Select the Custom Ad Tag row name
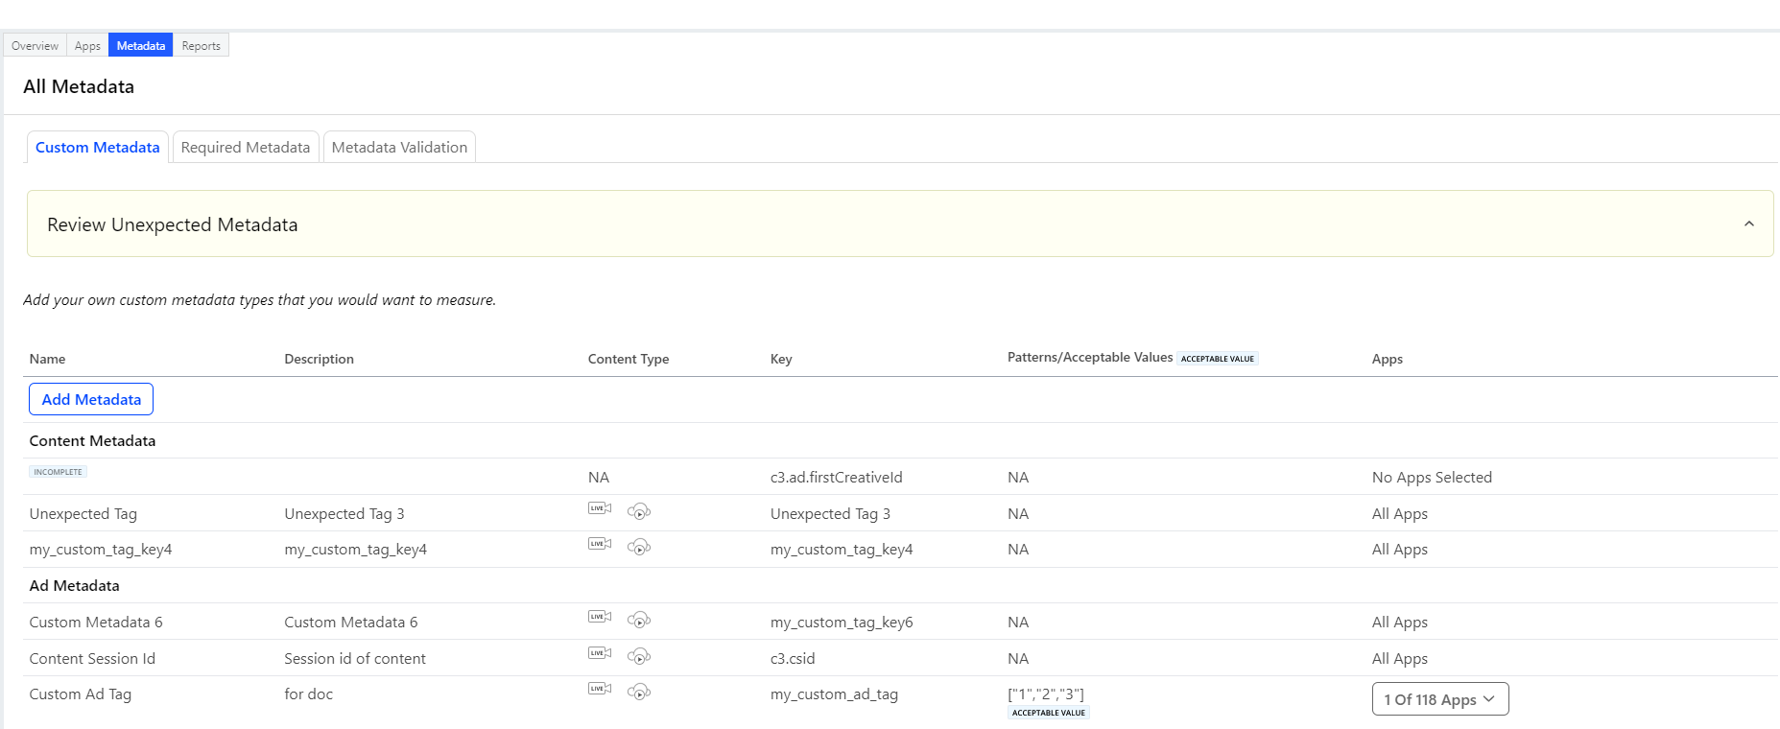 click(81, 694)
